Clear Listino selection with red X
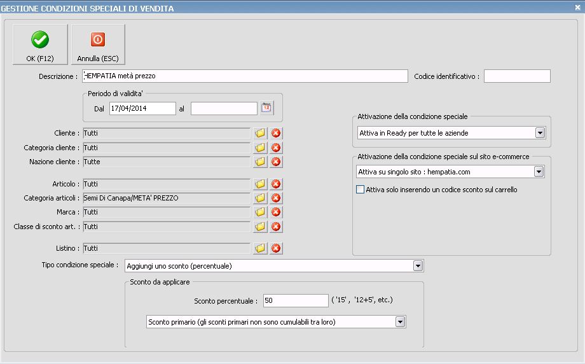The width and height of the screenshot is (585, 364). (276, 248)
